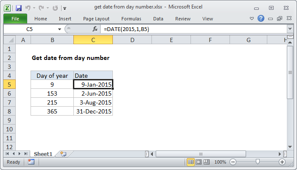Click the Select All corner button
The height and width of the screenshot is (170, 297).
coord(9,40)
